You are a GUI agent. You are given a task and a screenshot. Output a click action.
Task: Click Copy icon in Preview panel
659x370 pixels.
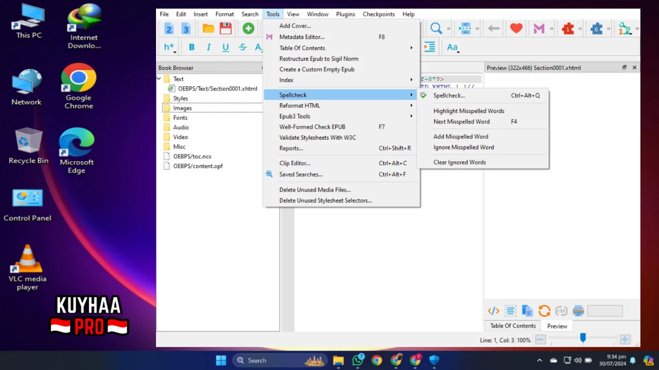coord(527,310)
